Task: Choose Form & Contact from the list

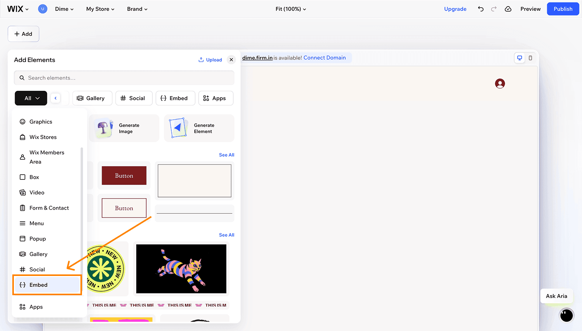Action: [x=47, y=208]
